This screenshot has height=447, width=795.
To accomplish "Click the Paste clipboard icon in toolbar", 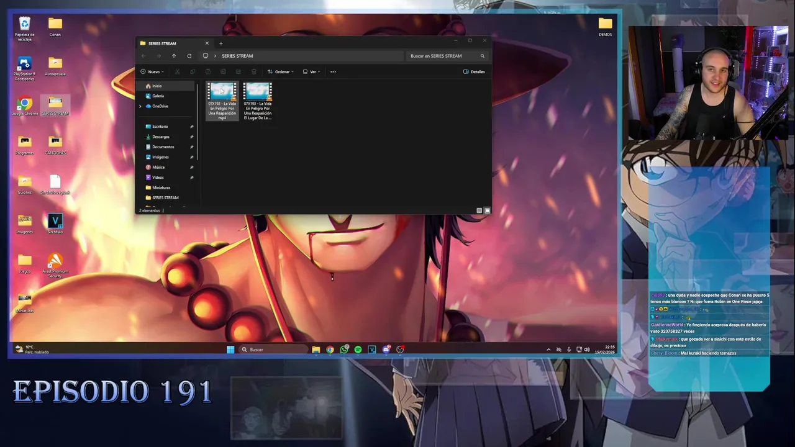I will pos(208,71).
